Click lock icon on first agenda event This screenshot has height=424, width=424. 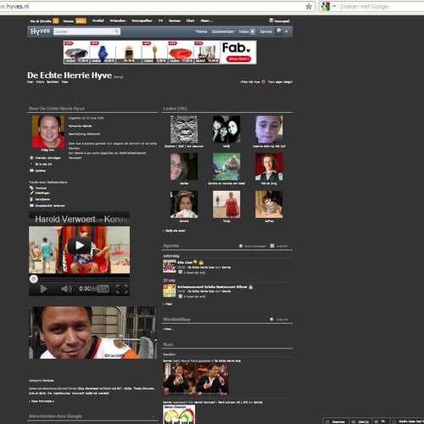click(x=201, y=262)
